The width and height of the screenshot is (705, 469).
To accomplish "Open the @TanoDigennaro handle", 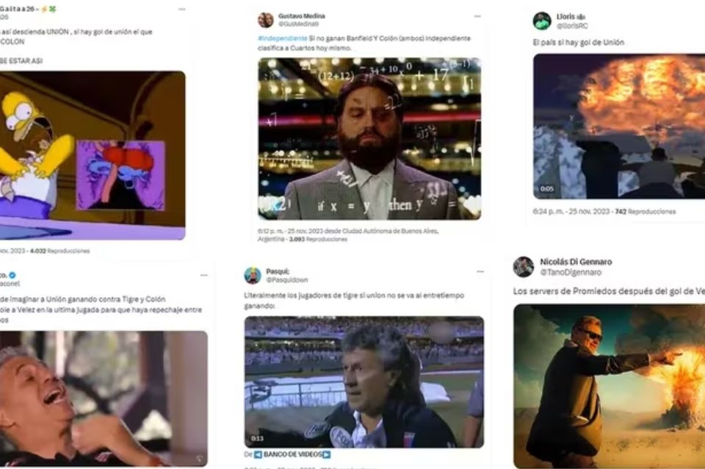I will coord(571,272).
